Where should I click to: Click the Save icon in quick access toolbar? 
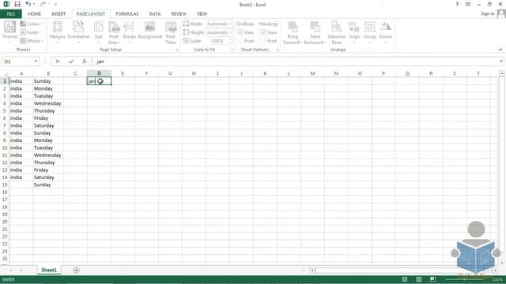click(17, 4)
